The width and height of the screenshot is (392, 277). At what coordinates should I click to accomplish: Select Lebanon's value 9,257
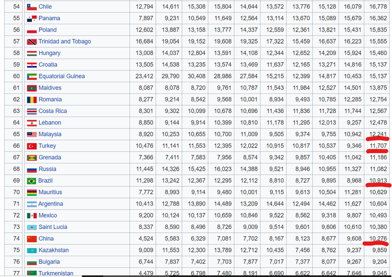(354, 123)
